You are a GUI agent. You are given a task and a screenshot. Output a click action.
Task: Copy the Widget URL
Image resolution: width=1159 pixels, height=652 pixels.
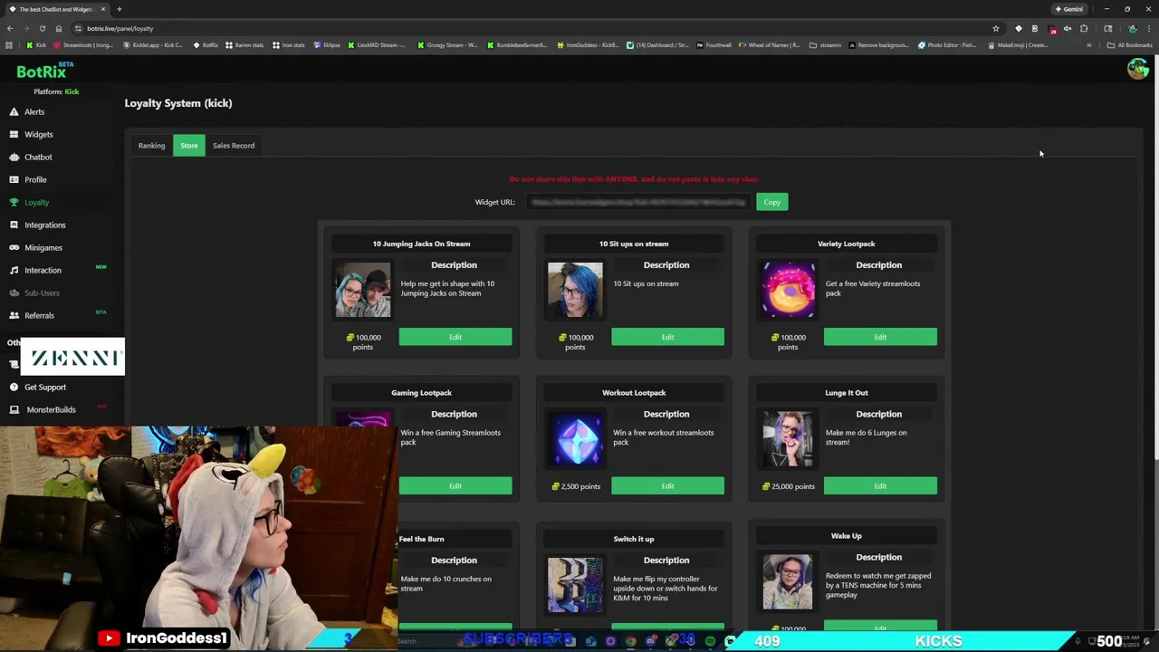coord(771,202)
